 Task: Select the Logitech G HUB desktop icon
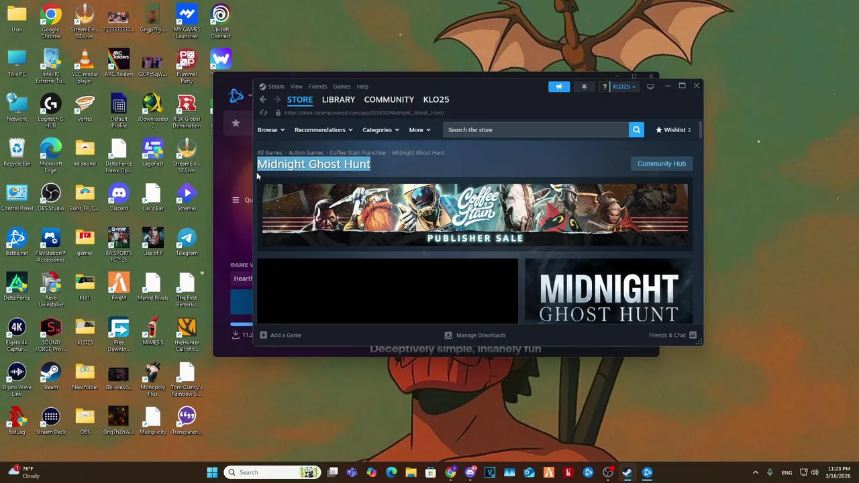50,111
